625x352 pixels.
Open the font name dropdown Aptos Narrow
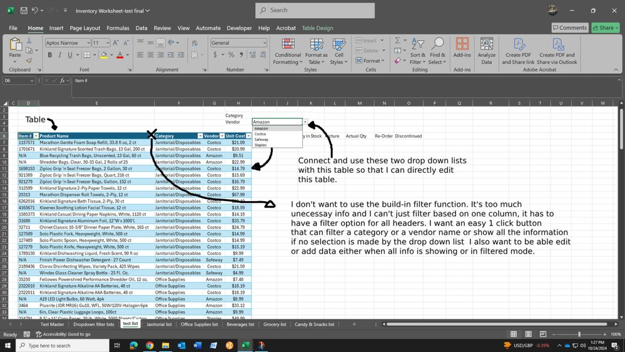coord(88,43)
